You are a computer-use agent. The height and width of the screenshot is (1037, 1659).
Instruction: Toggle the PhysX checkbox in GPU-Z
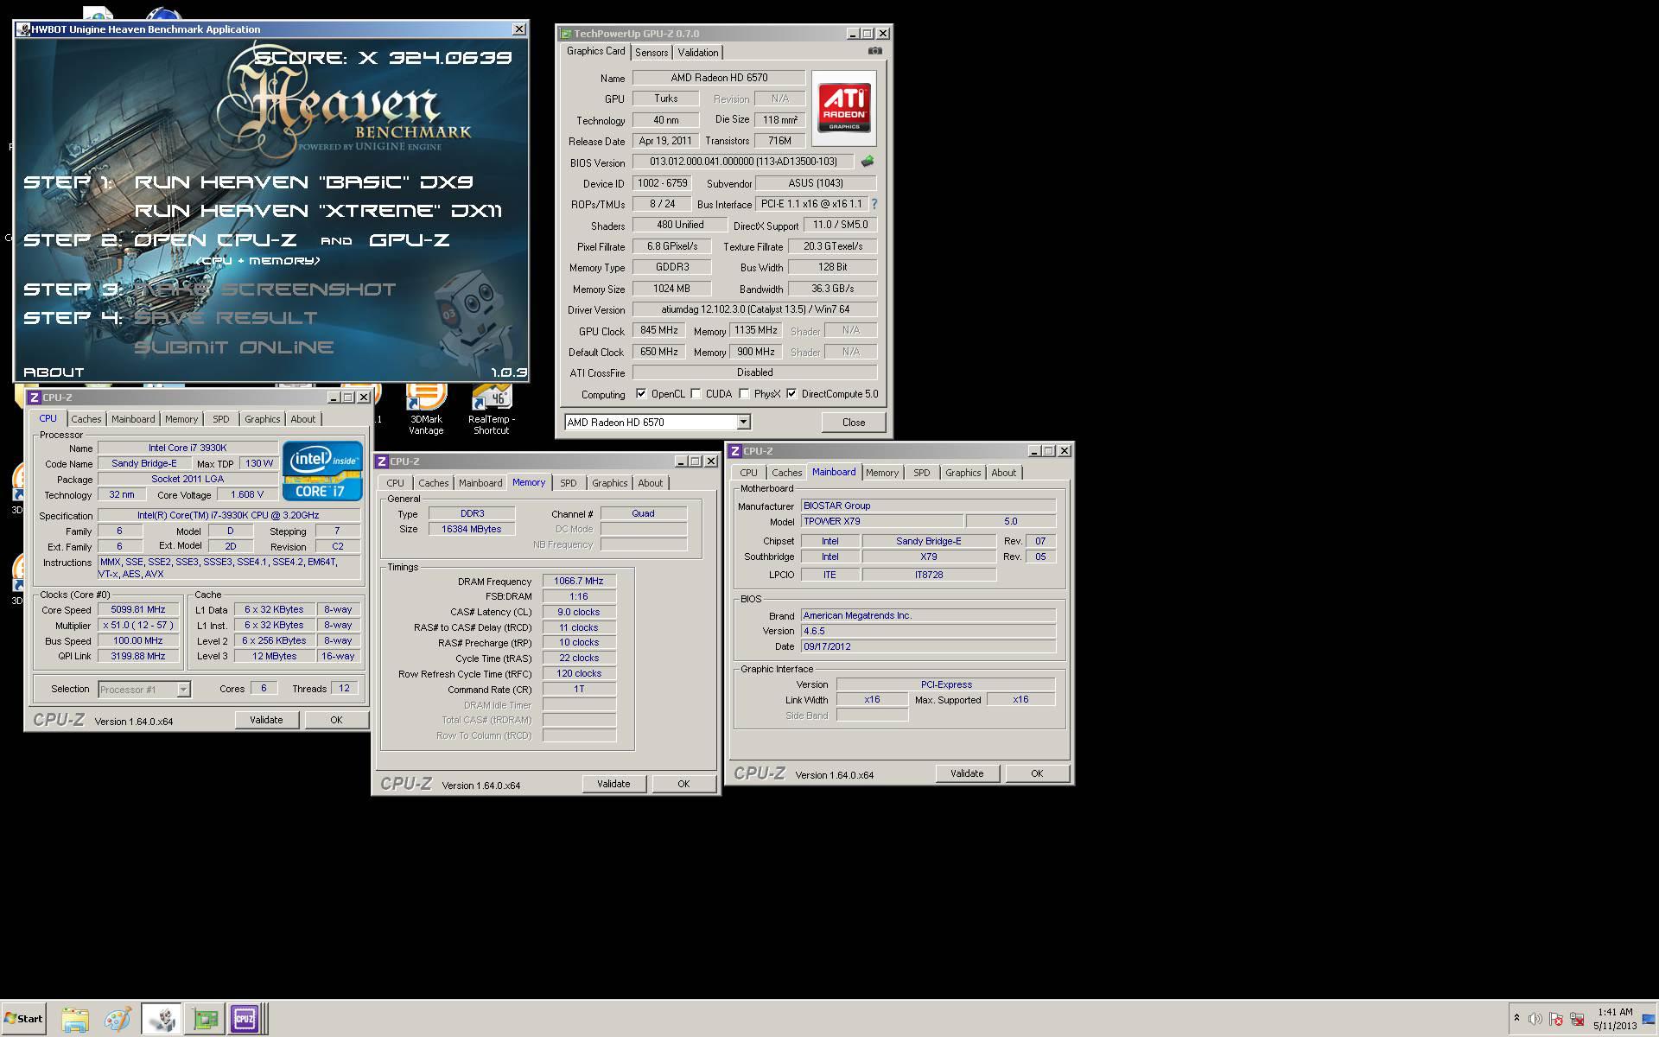point(744,394)
